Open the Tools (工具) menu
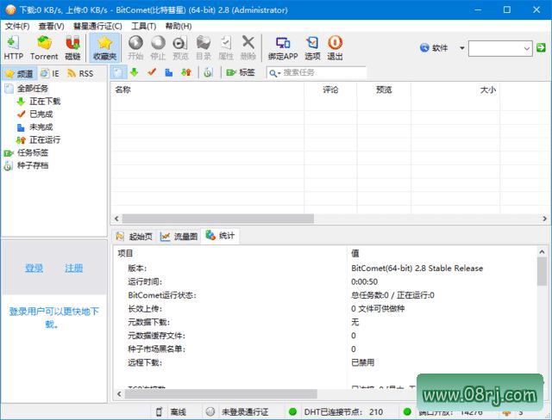The image size is (552, 420). pos(143,26)
